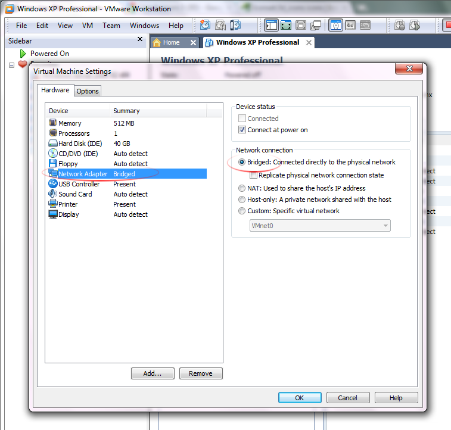
Task: Select the Hard Disk (IDE) device
Action: pos(126,144)
